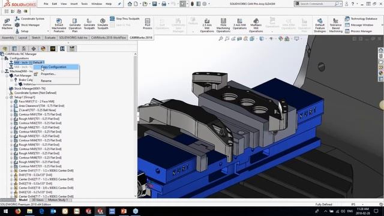The height and width of the screenshot is (216, 384).
Task: Click Hole Machining Operations
Action: coord(223,25)
